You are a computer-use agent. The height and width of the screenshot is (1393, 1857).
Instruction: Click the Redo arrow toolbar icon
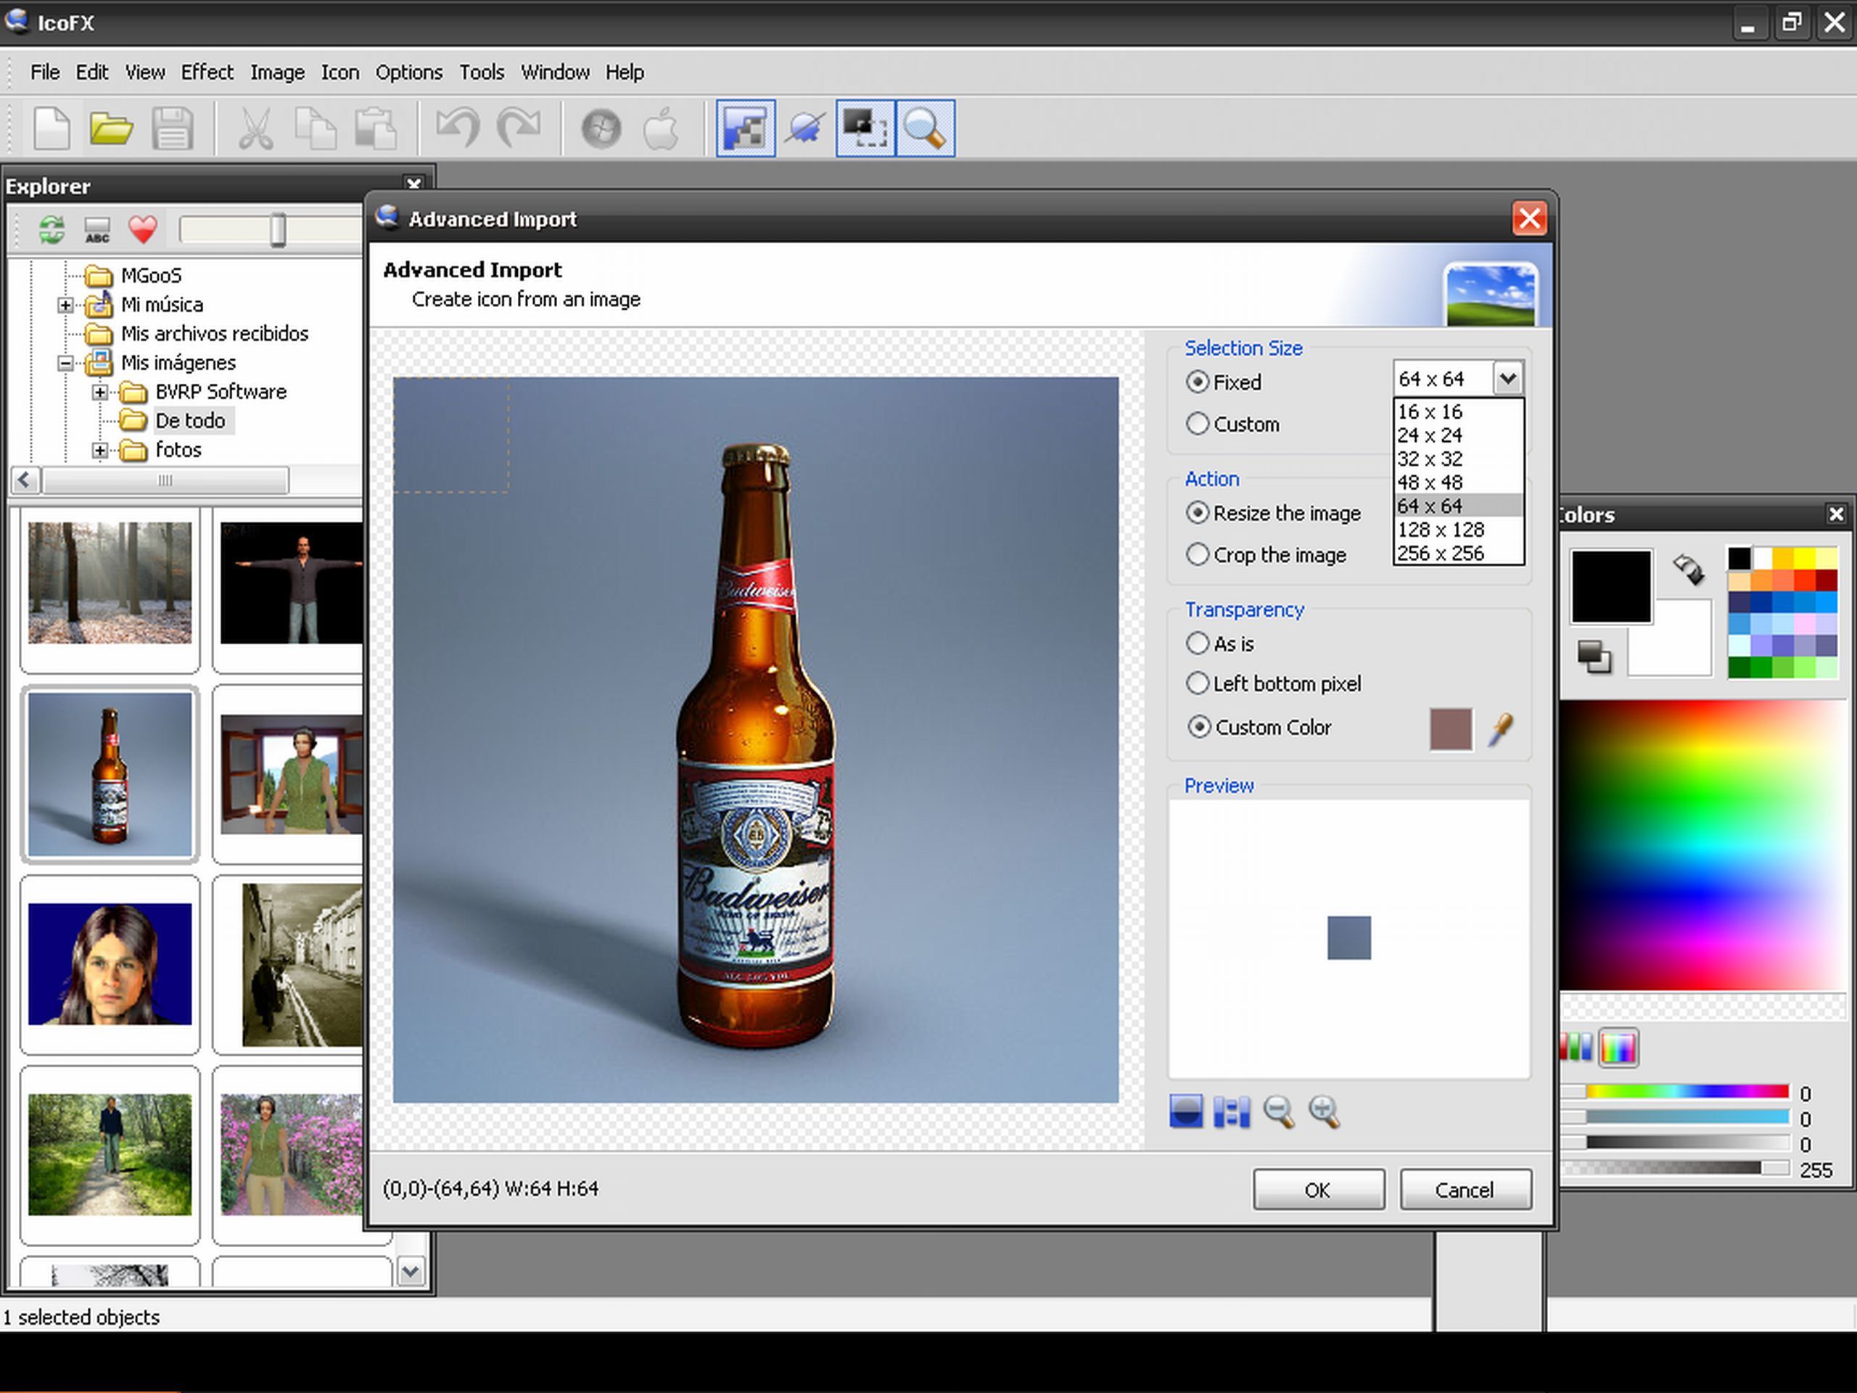[x=518, y=128]
